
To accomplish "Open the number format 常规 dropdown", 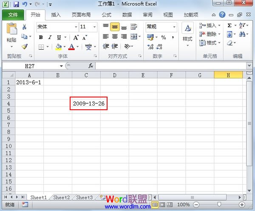I will 174,27.
